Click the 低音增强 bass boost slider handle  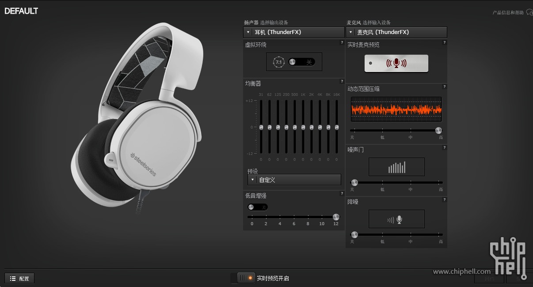[336, 217]
